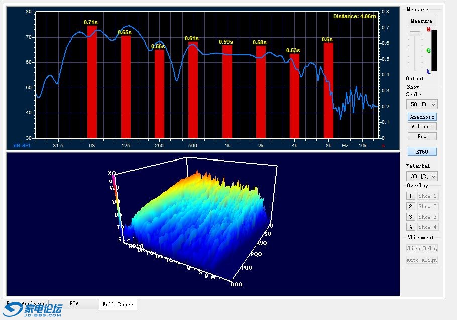Screen dimensions: 457x320
Task: Click the 1k RT60 red bar
Action: pos(227,91)
